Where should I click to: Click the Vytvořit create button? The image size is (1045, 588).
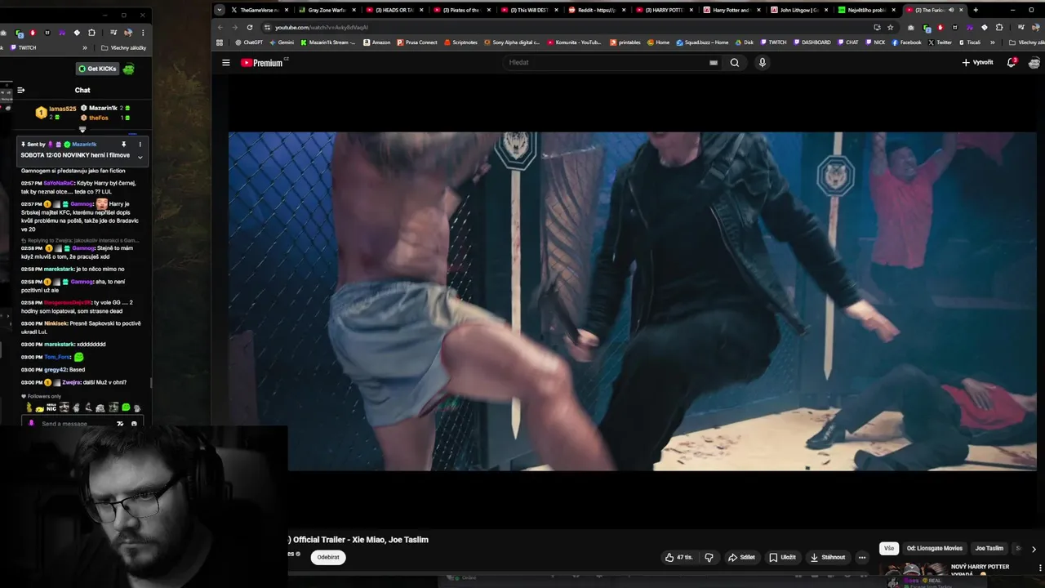click(x=977, y=62)
